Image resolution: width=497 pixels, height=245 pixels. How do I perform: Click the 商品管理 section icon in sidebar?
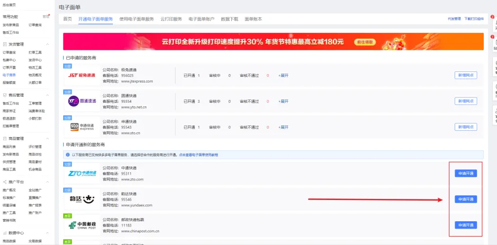coord(5,139)
